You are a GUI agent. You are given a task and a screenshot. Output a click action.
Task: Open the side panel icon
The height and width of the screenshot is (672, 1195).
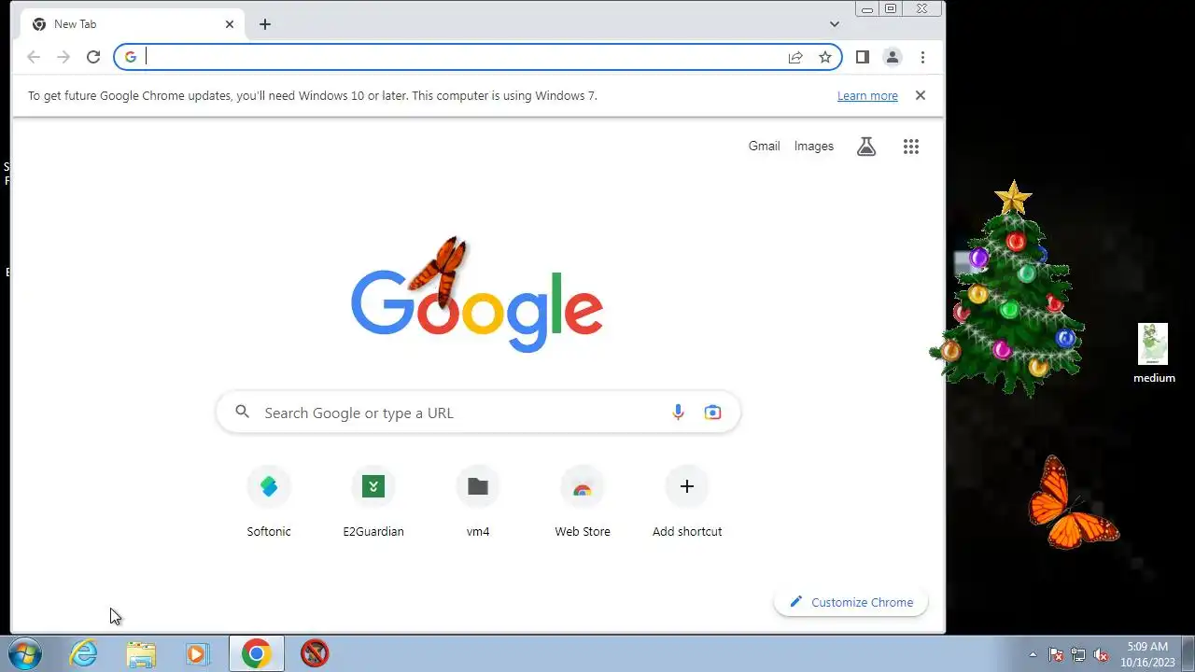[863, 57]
